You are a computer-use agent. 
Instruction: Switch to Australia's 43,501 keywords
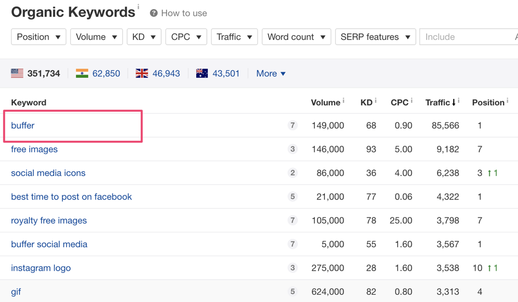click(x=226, y=73)
